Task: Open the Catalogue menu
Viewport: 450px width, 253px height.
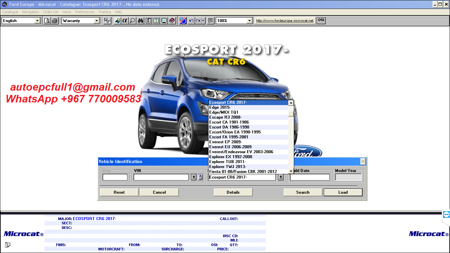Action: [10, 12]
